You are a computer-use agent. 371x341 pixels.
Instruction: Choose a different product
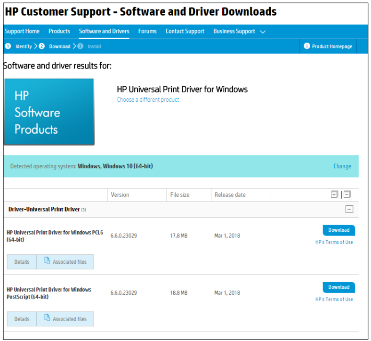[148, 100]
